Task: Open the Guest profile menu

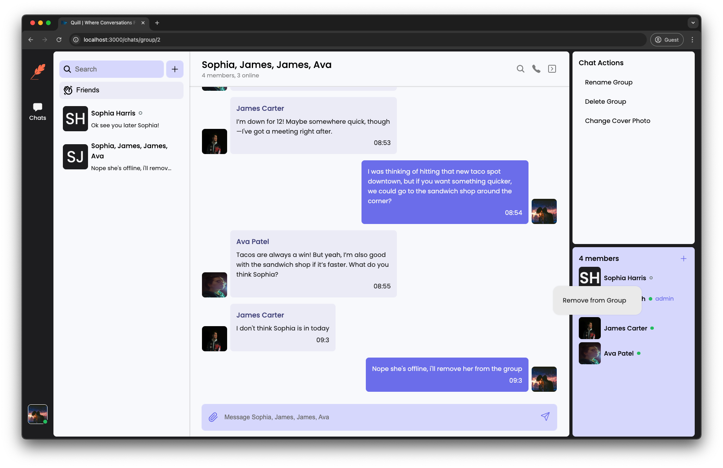Action: 667,40
